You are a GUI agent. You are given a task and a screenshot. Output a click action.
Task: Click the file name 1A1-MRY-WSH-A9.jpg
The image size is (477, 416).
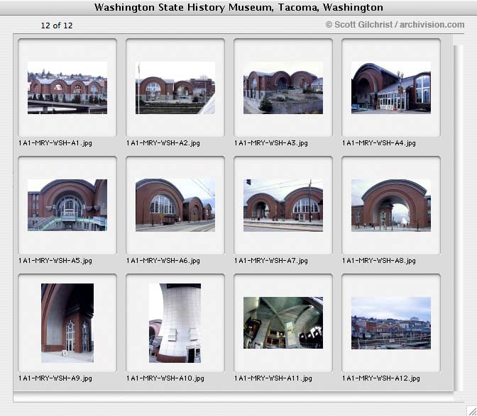[x=55, y=378]
